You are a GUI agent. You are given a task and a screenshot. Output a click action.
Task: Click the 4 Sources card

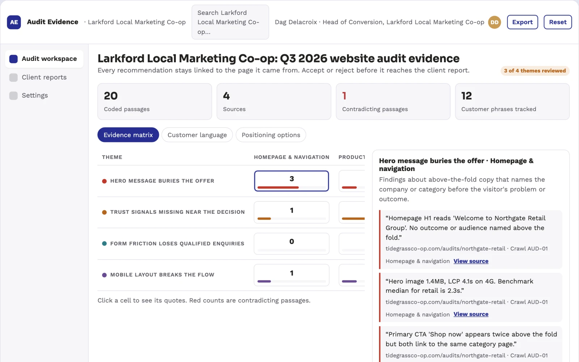(x=274, y=101)
